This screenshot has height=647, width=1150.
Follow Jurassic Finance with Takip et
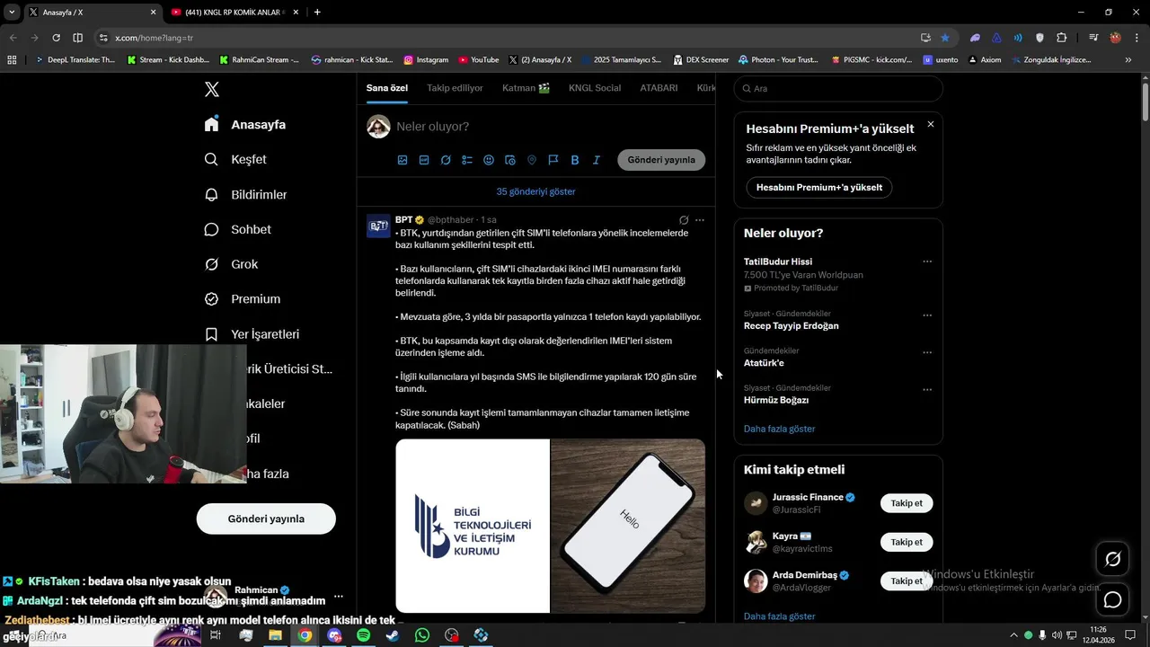point(907,503)
